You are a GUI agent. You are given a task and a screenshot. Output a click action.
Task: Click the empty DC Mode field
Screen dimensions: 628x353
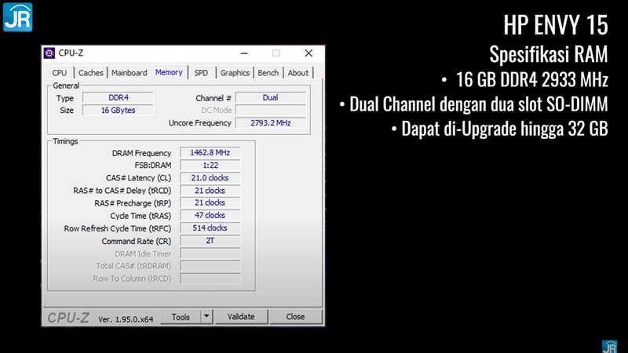pyautogui.click(x=270, y=110)
